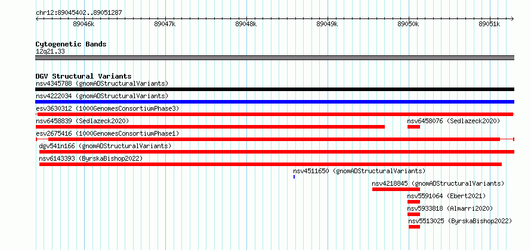This screenshot has height=250, width=531.
Task: Open the nsv6458839 Sedlazeck2020 label
Action: (82, 121)
